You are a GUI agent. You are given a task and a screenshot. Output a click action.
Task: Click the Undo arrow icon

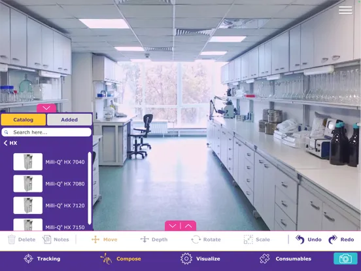(300, 240)
